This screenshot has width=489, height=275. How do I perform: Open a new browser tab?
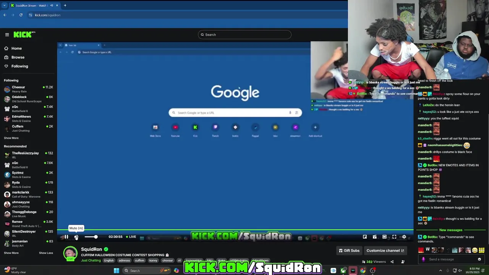pyautogui.click(x=65, y=5)
